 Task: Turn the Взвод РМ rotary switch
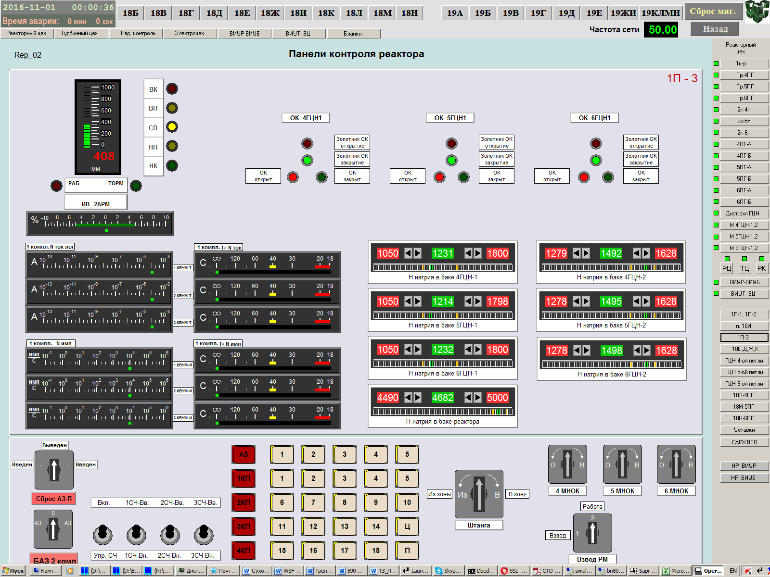[592, 533]
